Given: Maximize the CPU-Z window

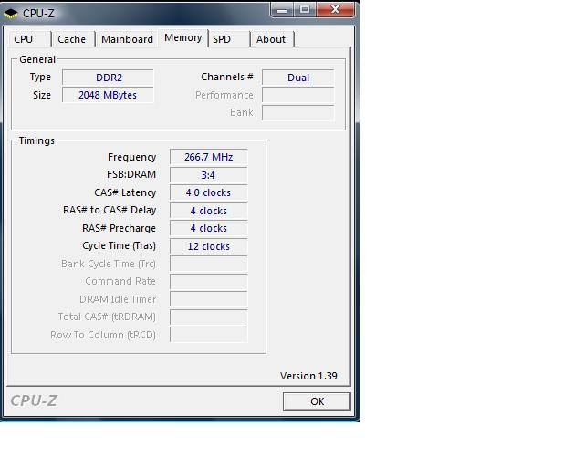Looking at the screenshot, I should click(305, 10).
